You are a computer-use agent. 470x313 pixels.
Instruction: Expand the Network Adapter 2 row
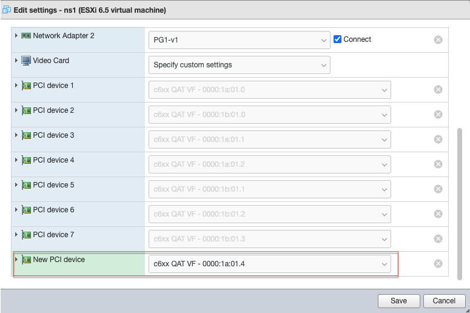point(16,35)
